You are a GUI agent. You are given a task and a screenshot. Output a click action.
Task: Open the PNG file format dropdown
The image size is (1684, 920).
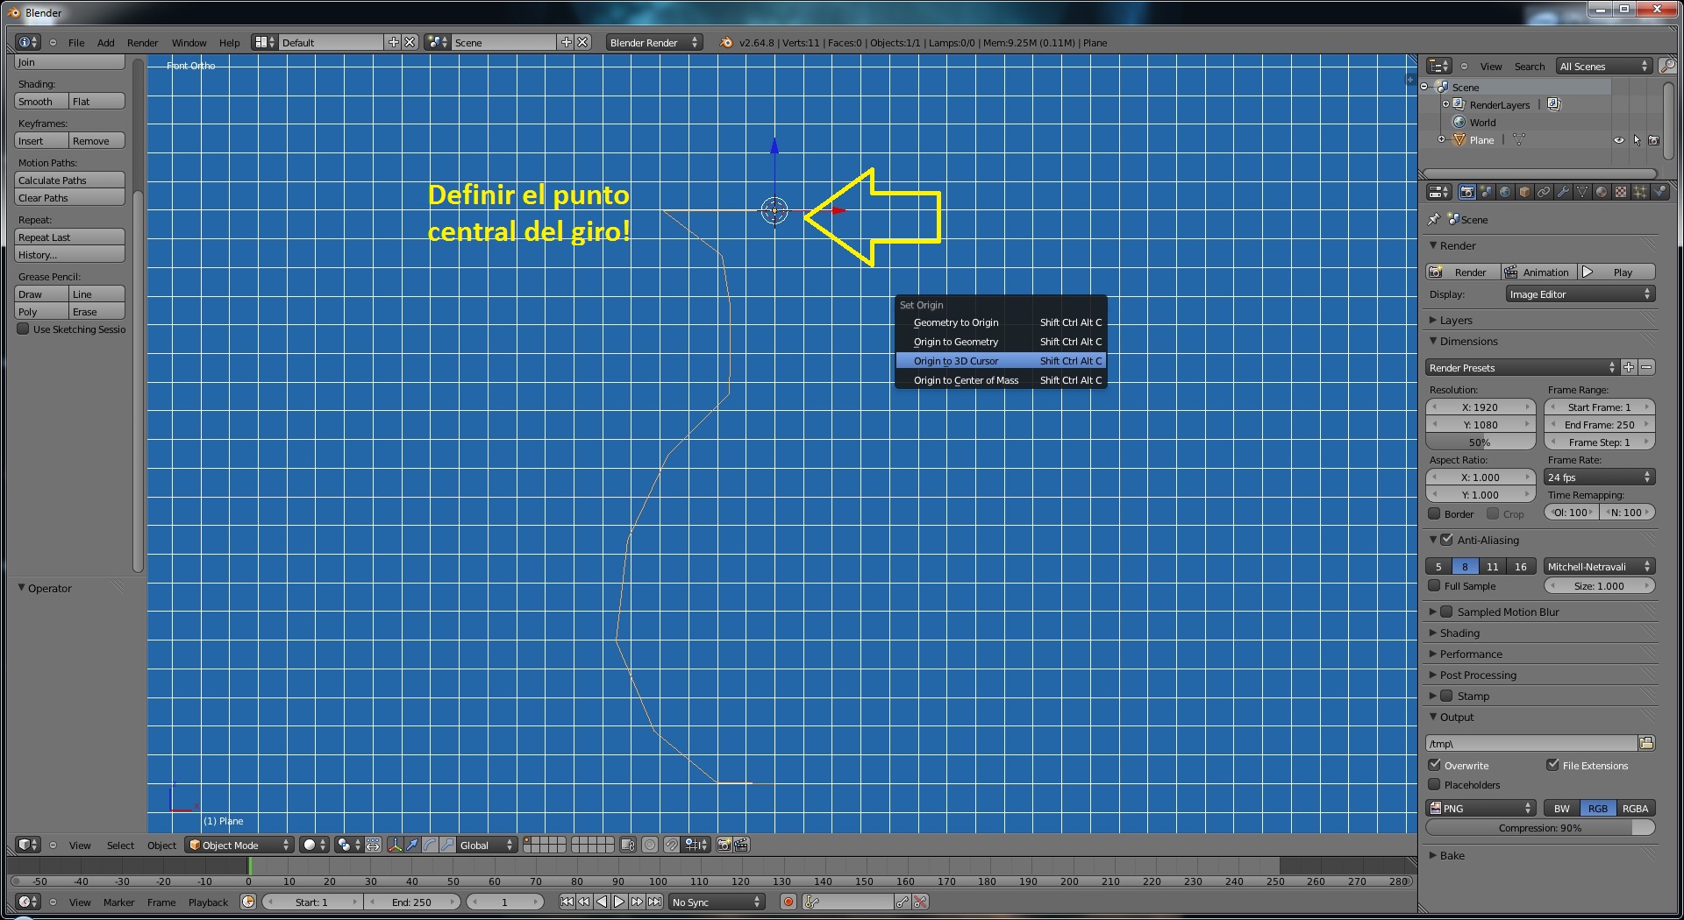click(x=1481, y=808)
